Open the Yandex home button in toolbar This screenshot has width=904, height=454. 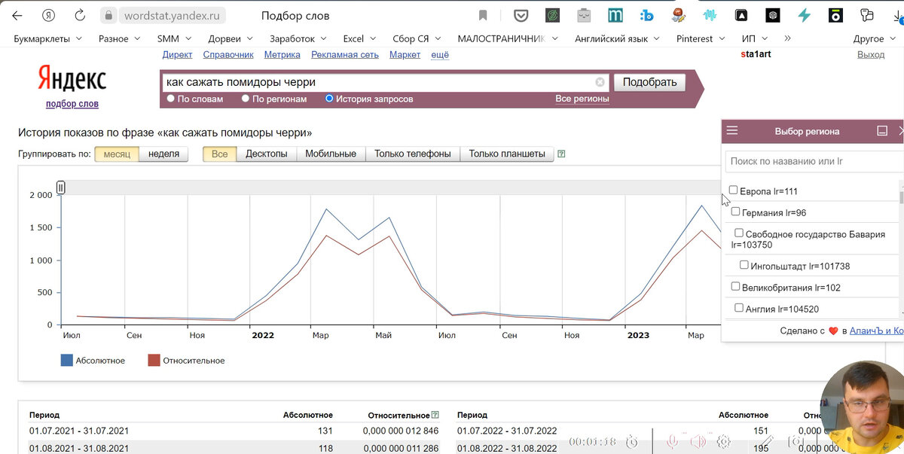49,15
